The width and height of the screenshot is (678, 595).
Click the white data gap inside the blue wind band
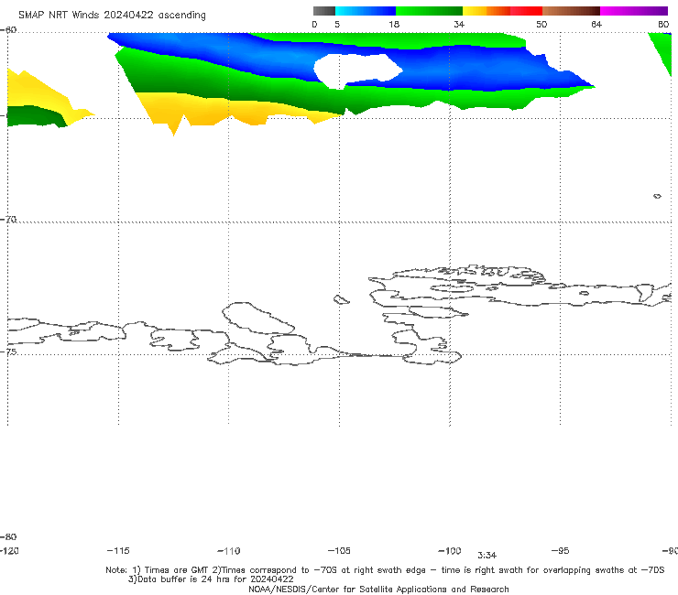click(356, 70)
